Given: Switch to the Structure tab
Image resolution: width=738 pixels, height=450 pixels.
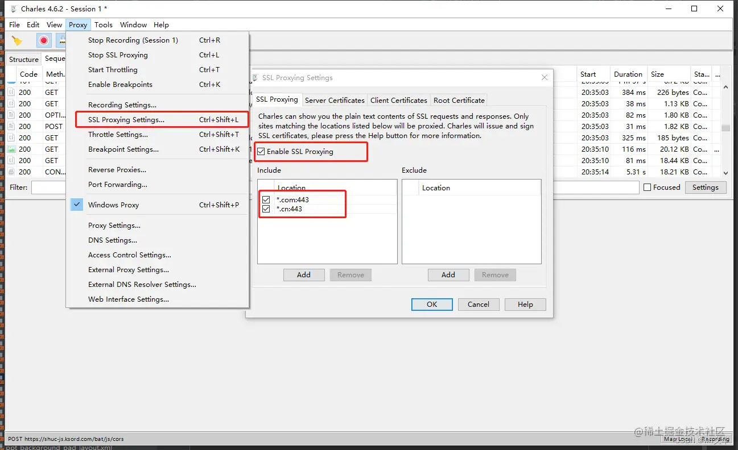Looking at the screenshot, I should point(24,59).
